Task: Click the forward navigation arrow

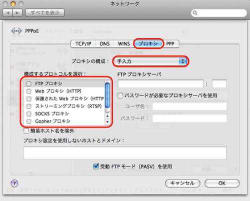Action: 17,13
